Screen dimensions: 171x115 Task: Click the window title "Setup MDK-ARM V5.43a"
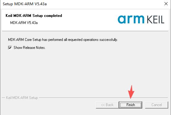(25, 4)
